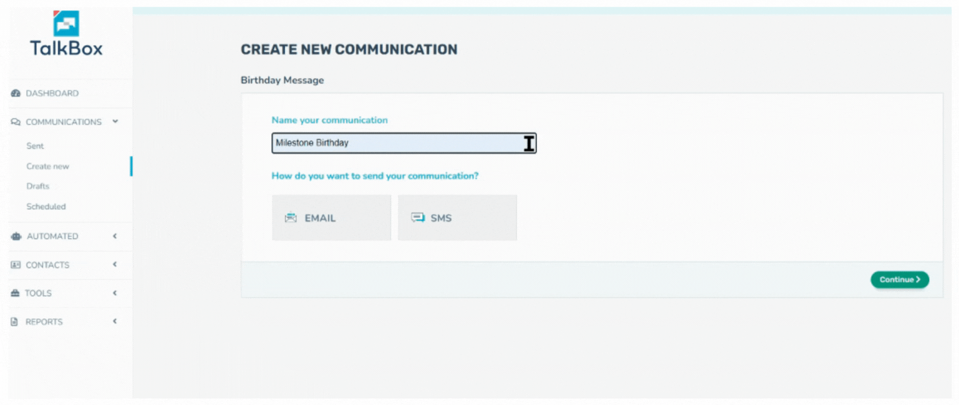Focus the Name your communication field
The image size is (959, 405).
point(404,143)
